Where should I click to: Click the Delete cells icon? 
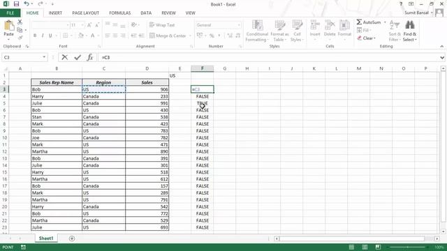pyautogui.click(x=330, y=25)
